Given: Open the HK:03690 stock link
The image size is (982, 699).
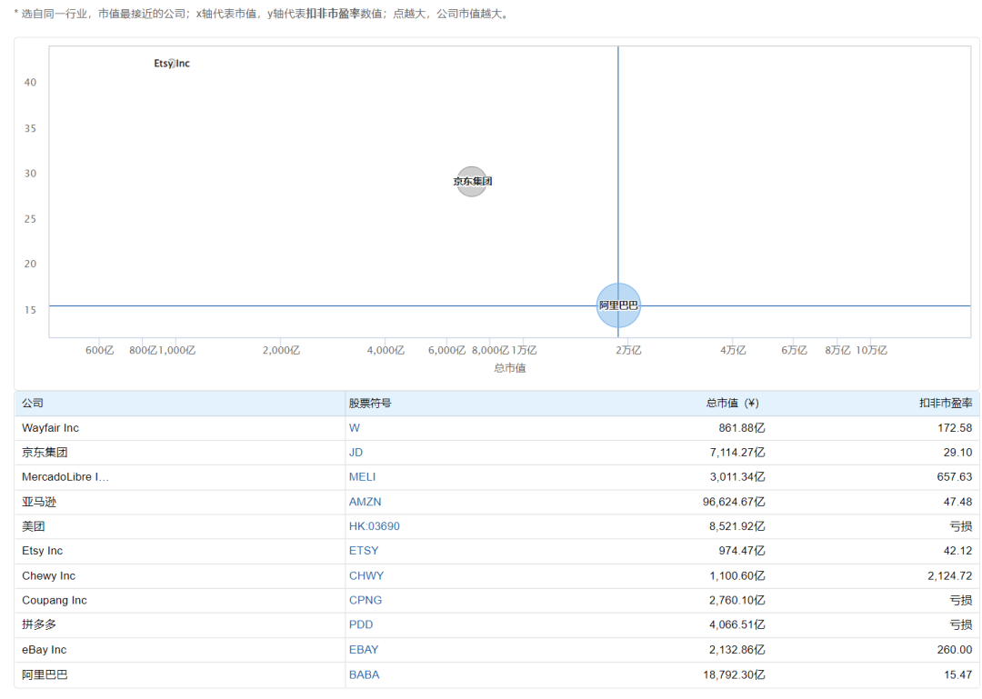Looking at the screenshot, I should (x=374, y=526).
